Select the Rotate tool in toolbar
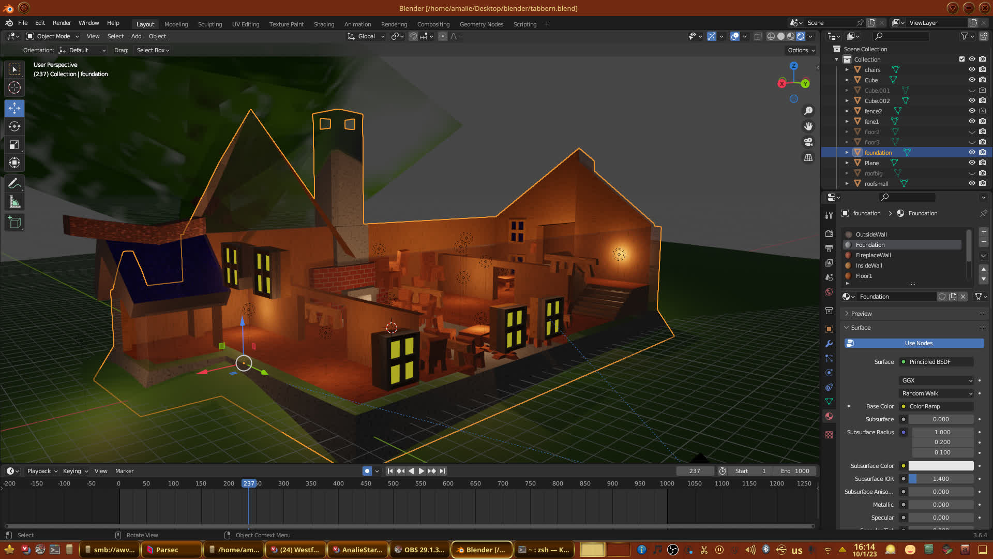Image resolution: width=993 pixels, height=559 pixels. click(14, 126)
